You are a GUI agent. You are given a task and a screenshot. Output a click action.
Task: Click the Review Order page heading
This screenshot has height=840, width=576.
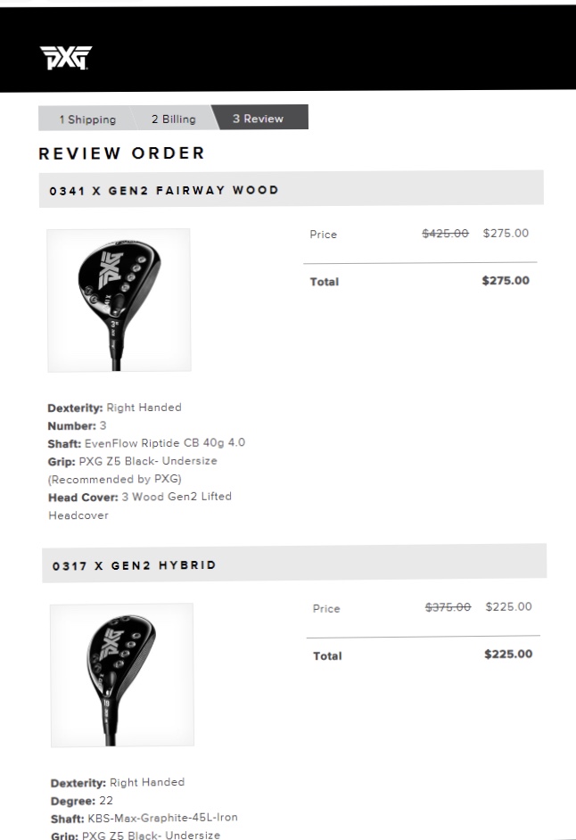(122, 153)
